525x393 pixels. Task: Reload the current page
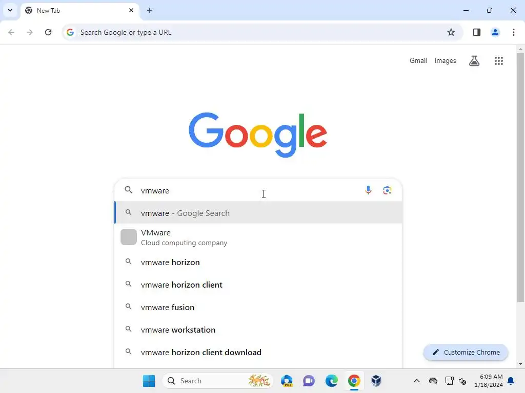coord(48,32)
